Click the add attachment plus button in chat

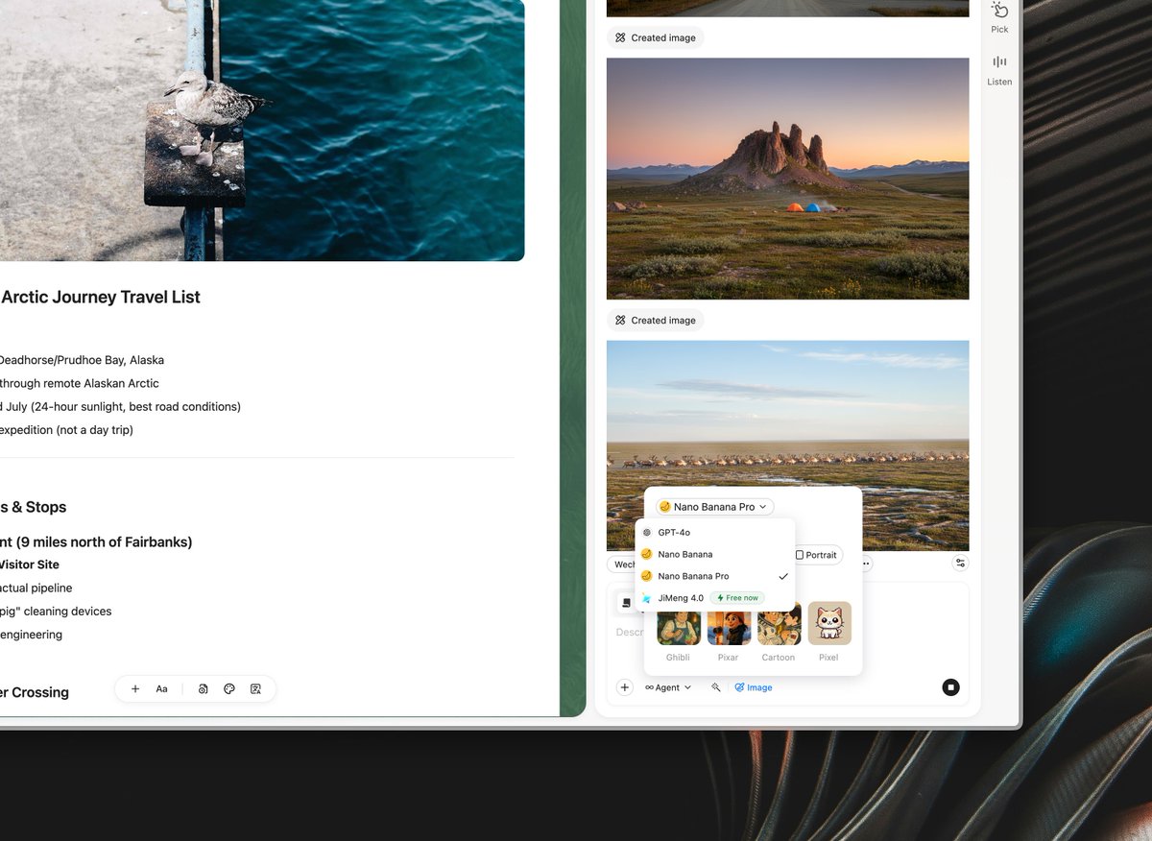624,687
